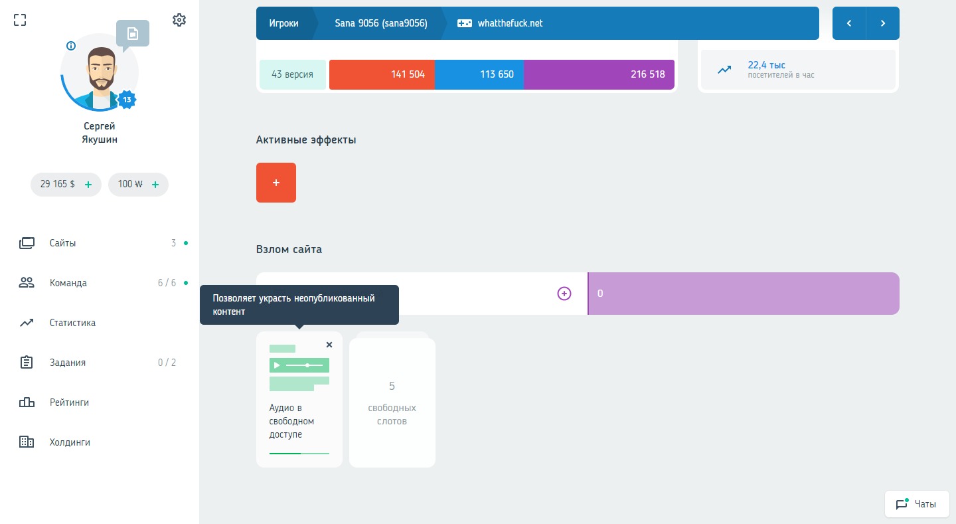Add funds on the 29 165 $ balance
956x524 pixels.
[88, 185]
